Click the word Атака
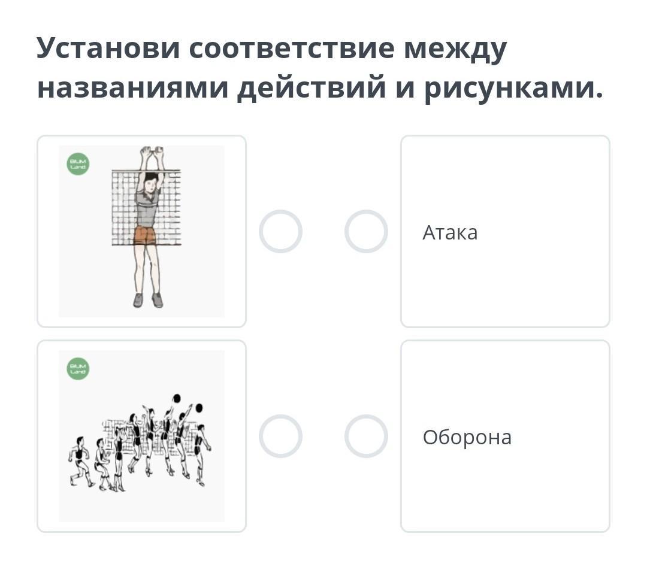The width and height of the screenshot is (647, 582). [x=450, y=232]
